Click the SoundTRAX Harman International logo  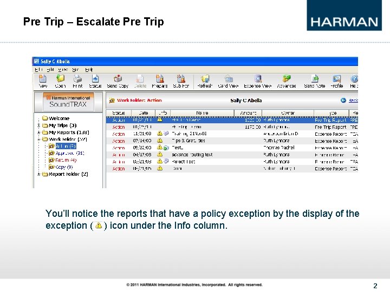[x=68, y=102]
